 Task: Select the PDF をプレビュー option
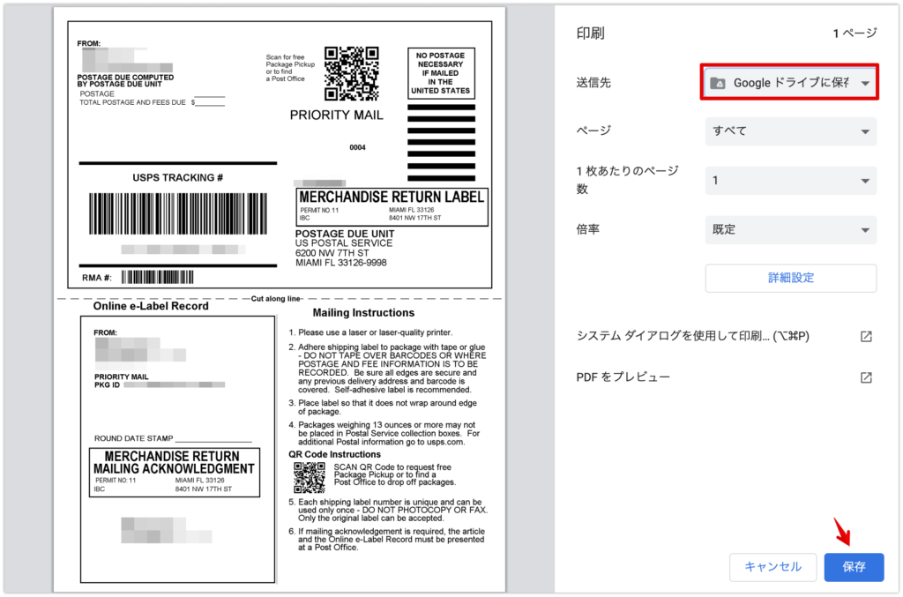tap(623, 377)
